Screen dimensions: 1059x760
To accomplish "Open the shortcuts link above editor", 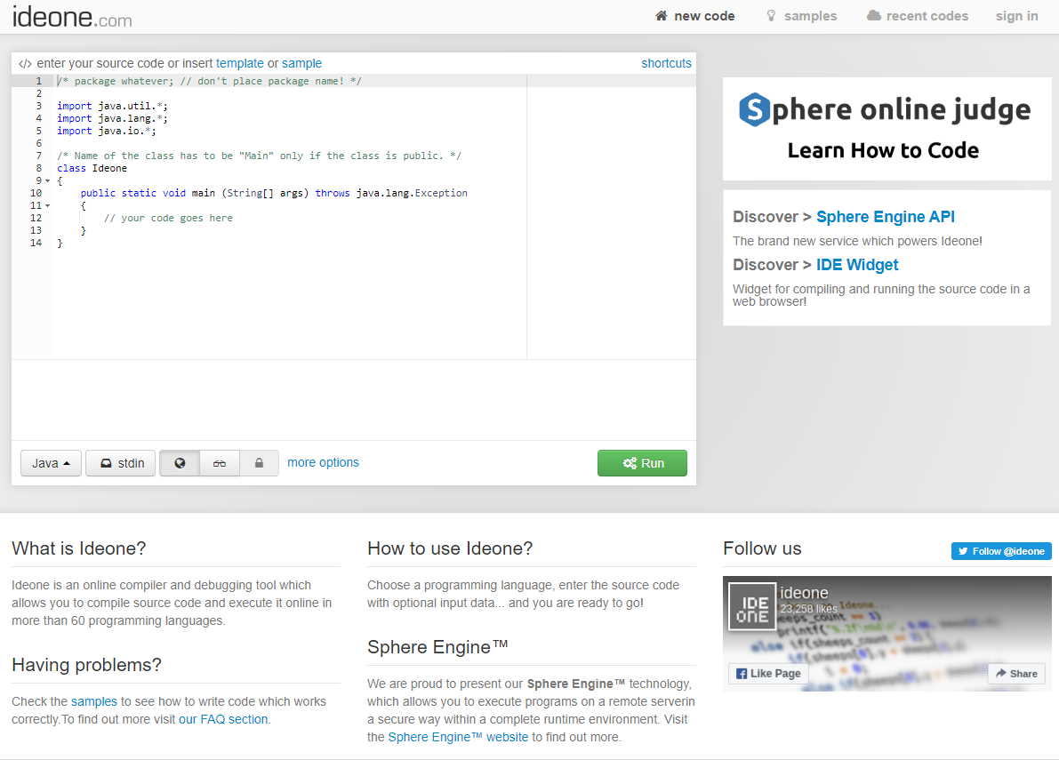I will (x=666, y=63).
